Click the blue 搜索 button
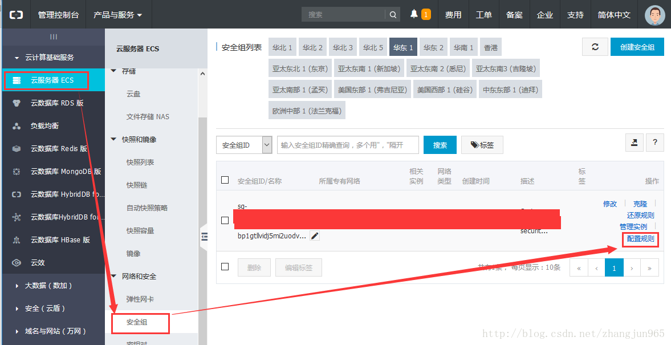 (440, 145)
